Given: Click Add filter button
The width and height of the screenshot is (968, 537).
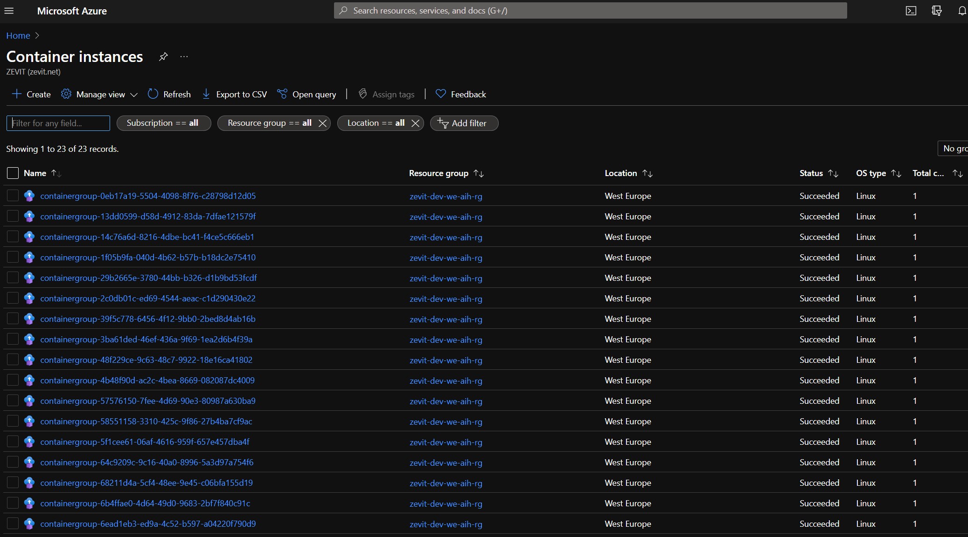Looking at the screenshot, I should tap(464, 123).
